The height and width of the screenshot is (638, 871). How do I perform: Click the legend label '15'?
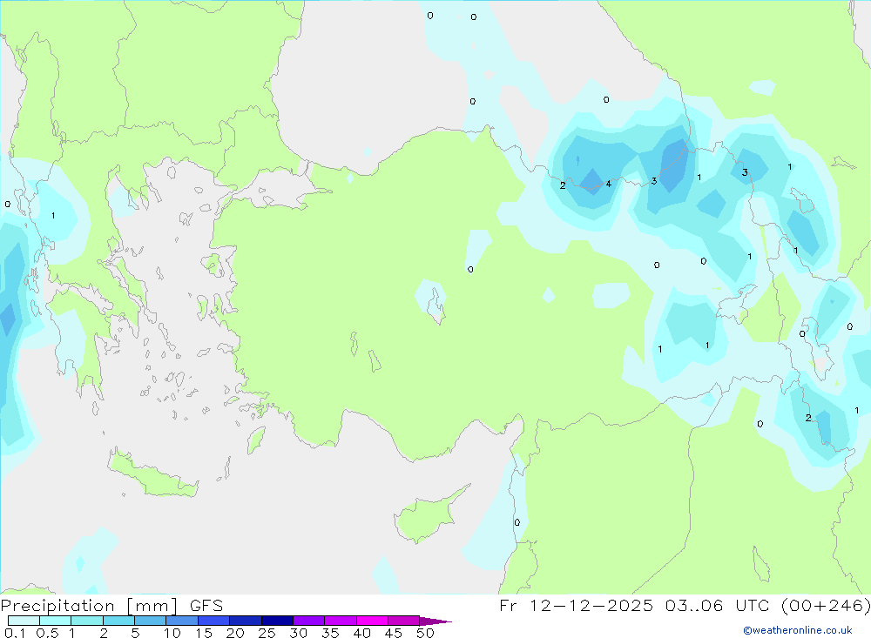(x=203, y=633)
